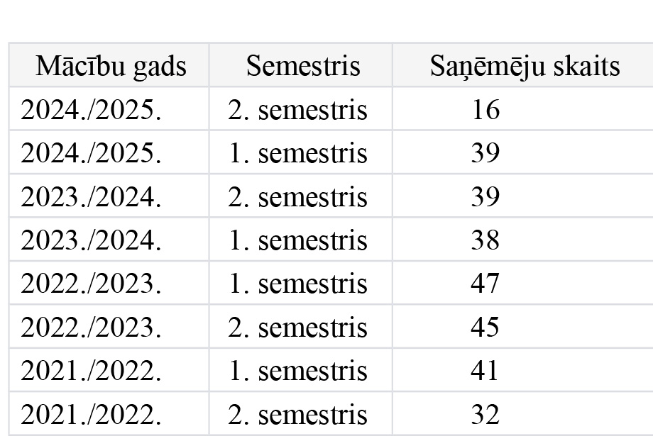
Task: Select the cell with recipient count 41
Action: (485, 371)
